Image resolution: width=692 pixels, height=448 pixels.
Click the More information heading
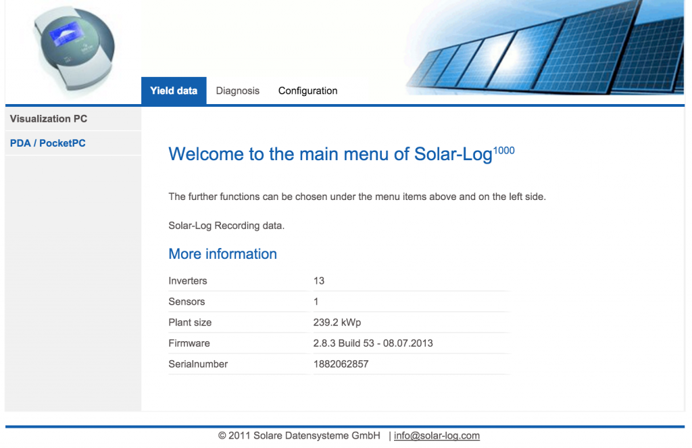(222, 254)
